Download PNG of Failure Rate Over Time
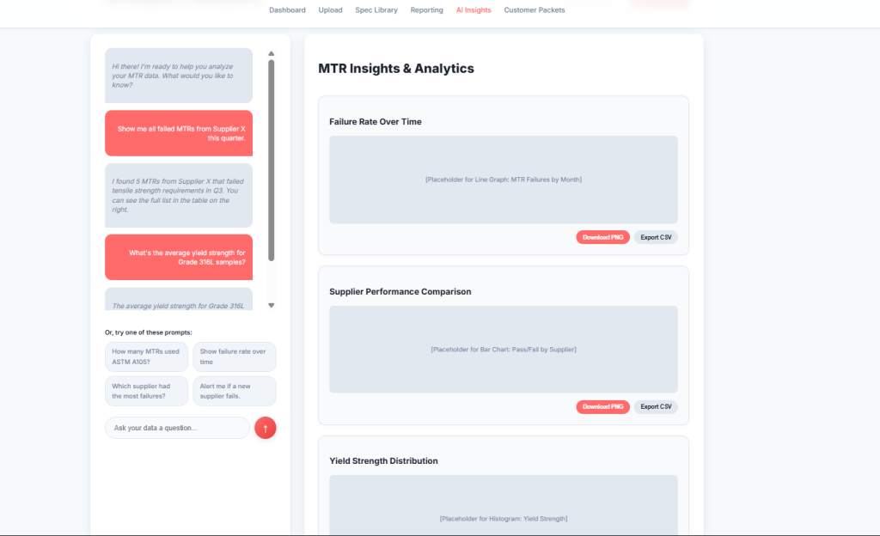The image size is (880, 536). coord(602,237)
